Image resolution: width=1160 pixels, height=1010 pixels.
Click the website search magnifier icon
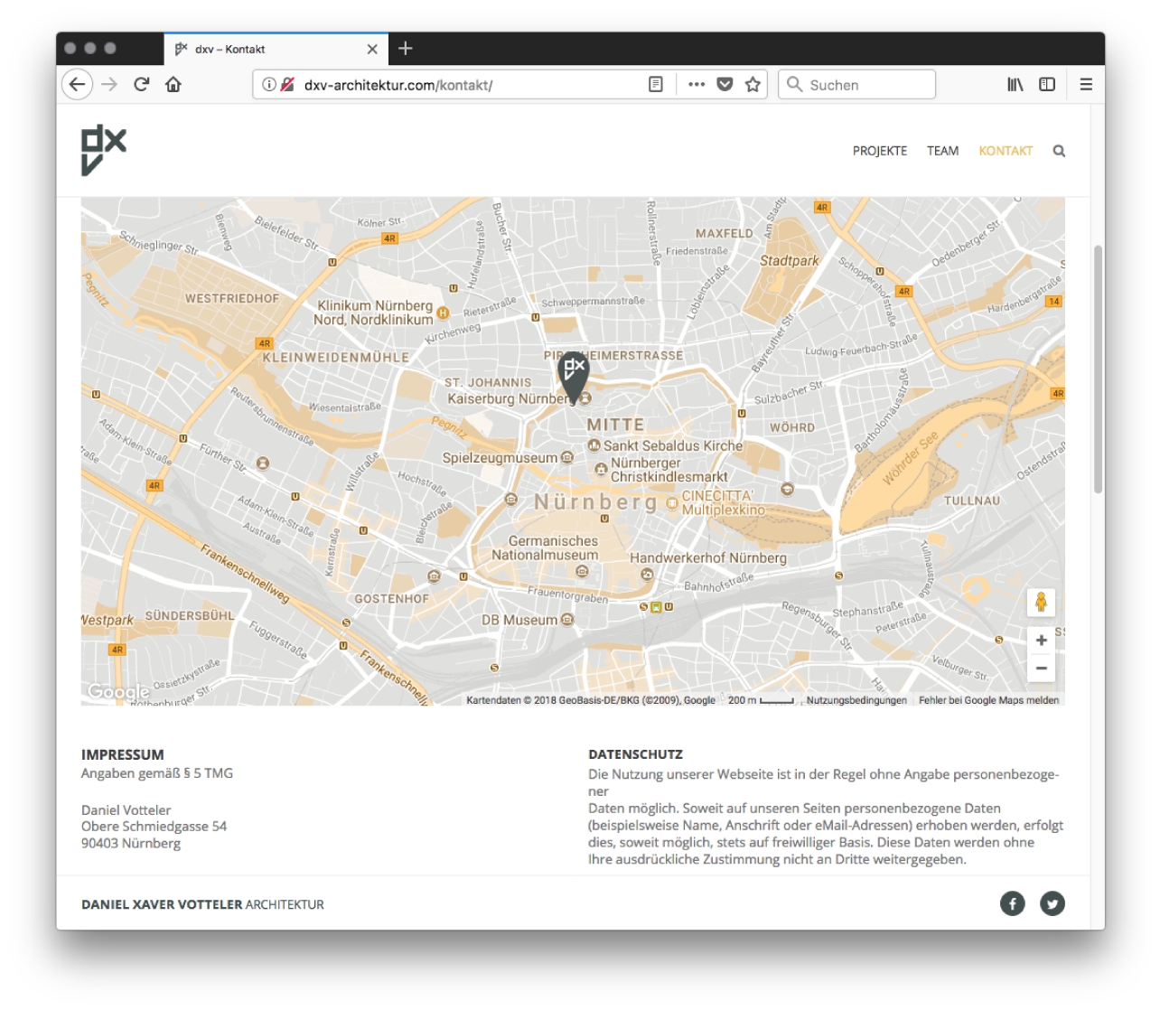coord(1059,151)
